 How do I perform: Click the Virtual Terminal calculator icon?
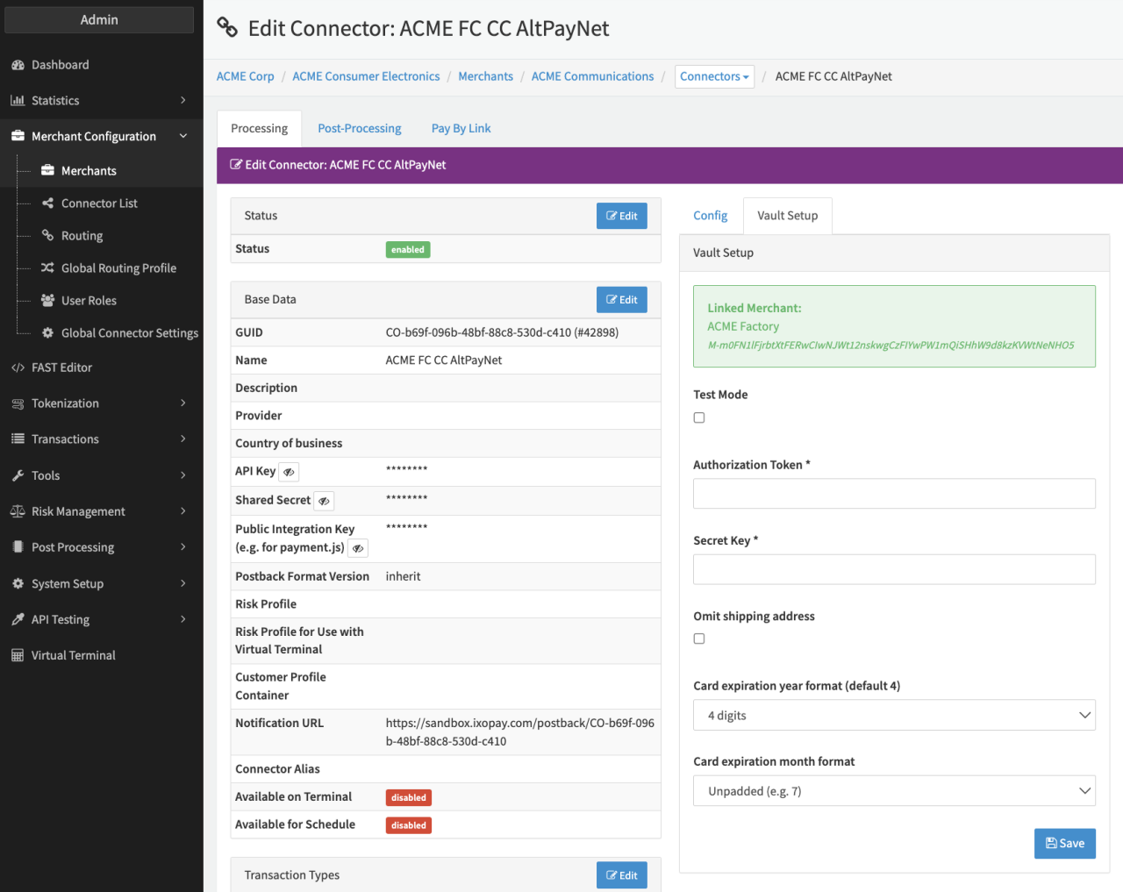click(x=18, y=655)
